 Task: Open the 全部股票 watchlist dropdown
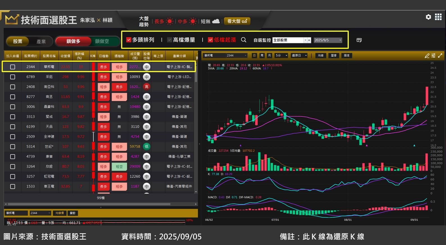pos(305,40)
